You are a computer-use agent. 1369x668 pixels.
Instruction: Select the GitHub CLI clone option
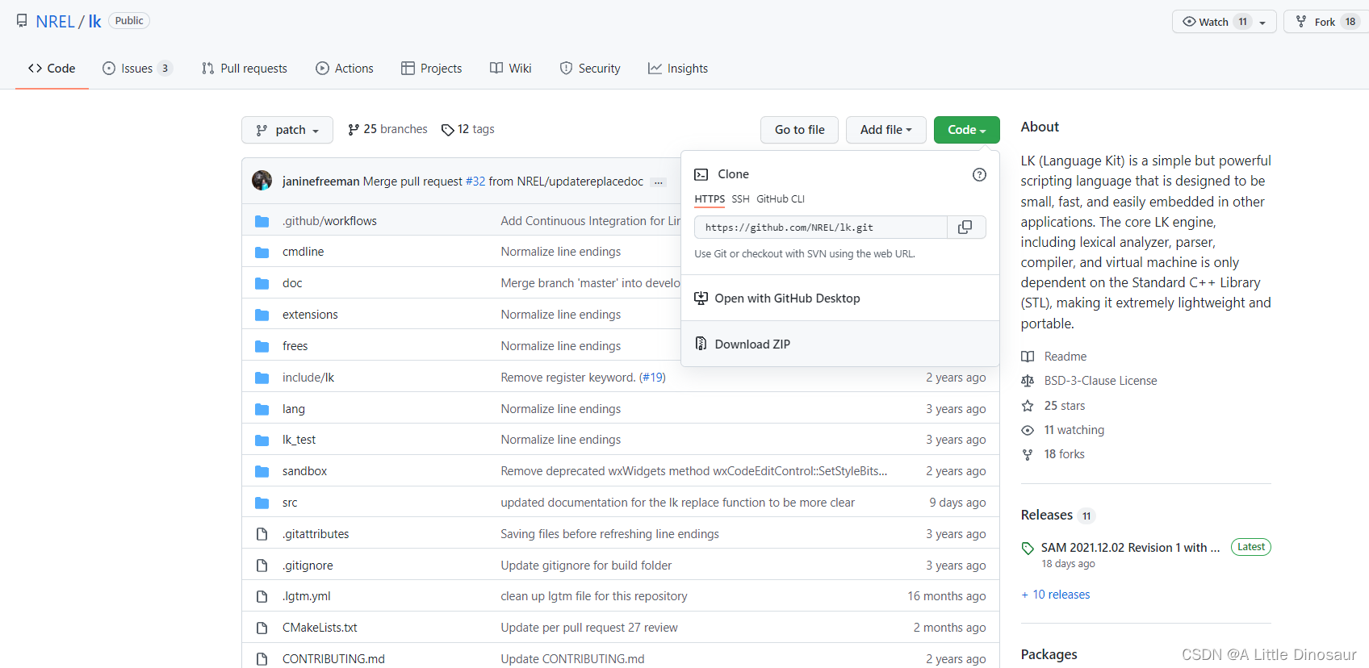pyautogui.click(x=781, y=199)
